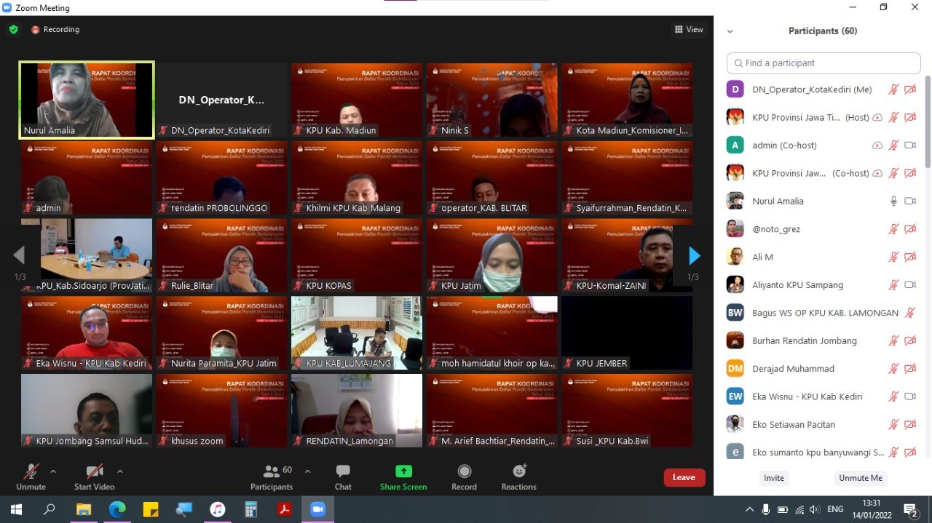Click the Find a participant search field
Image resolution: width=932 pixels, height=523 pixels.
pos(823,63)
